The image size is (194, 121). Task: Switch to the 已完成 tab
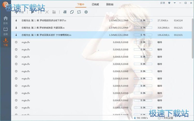click(x=95, y=4)
